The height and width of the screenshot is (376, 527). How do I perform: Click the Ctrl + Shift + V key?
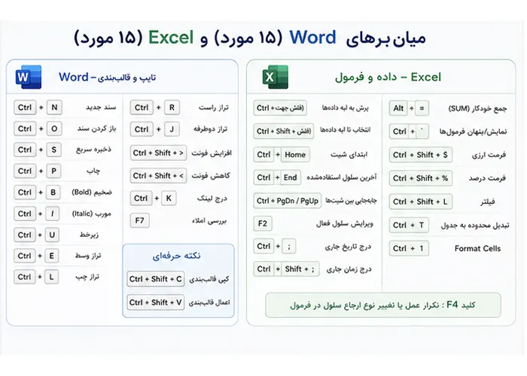click(156, 302)
